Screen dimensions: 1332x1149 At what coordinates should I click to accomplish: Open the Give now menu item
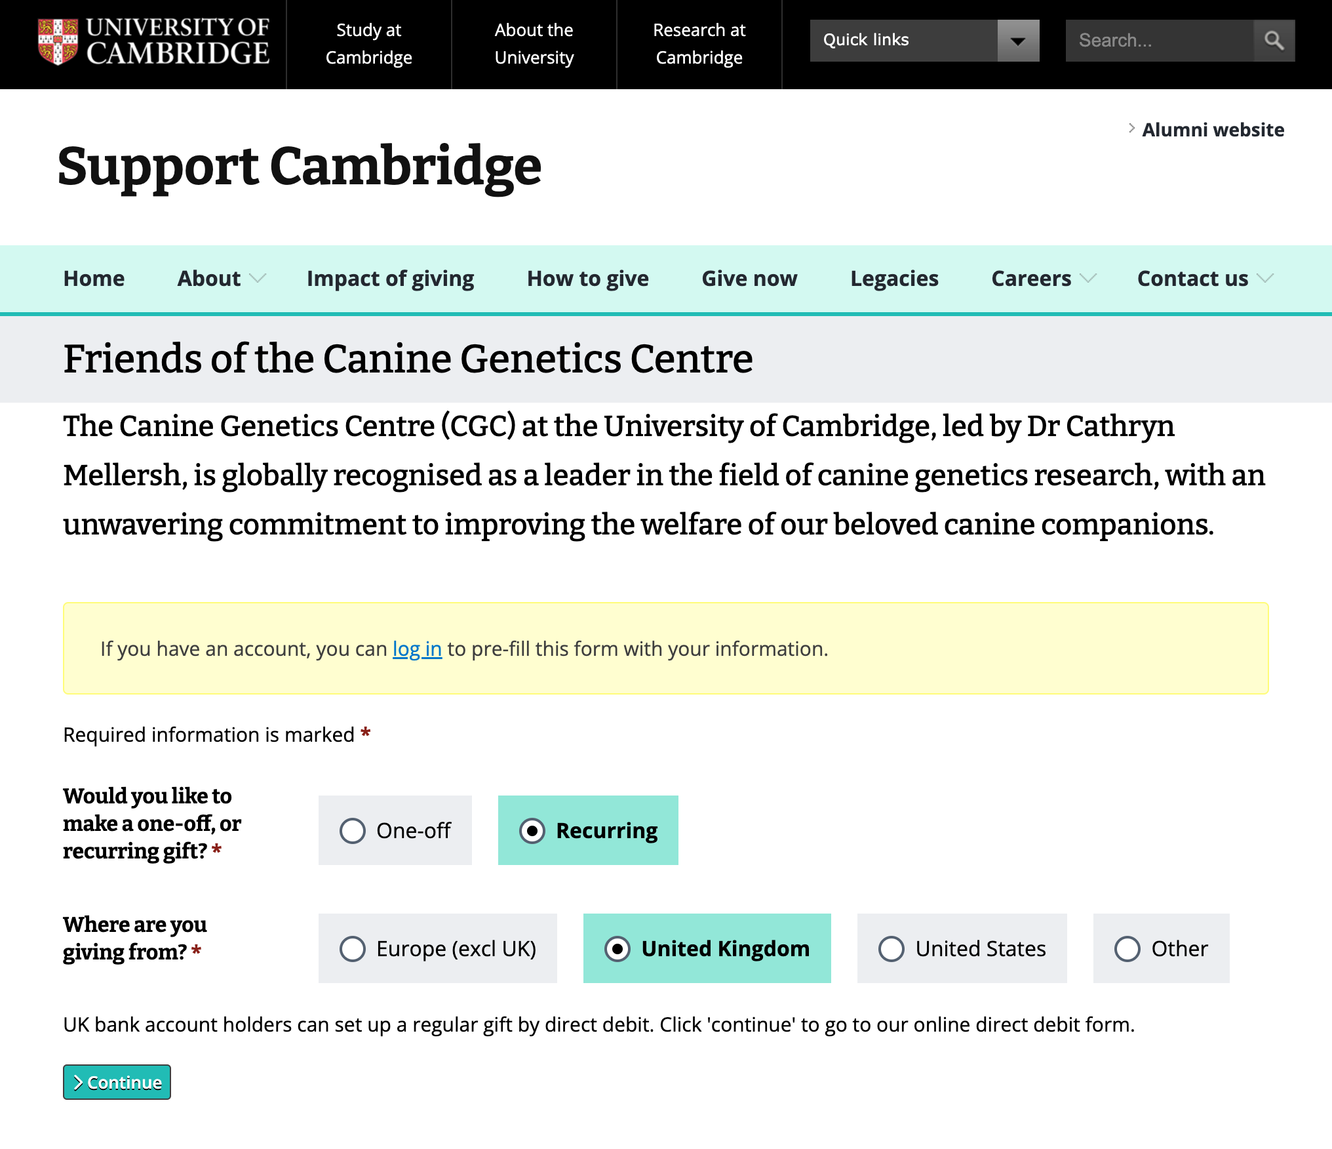tap(749, 279)
